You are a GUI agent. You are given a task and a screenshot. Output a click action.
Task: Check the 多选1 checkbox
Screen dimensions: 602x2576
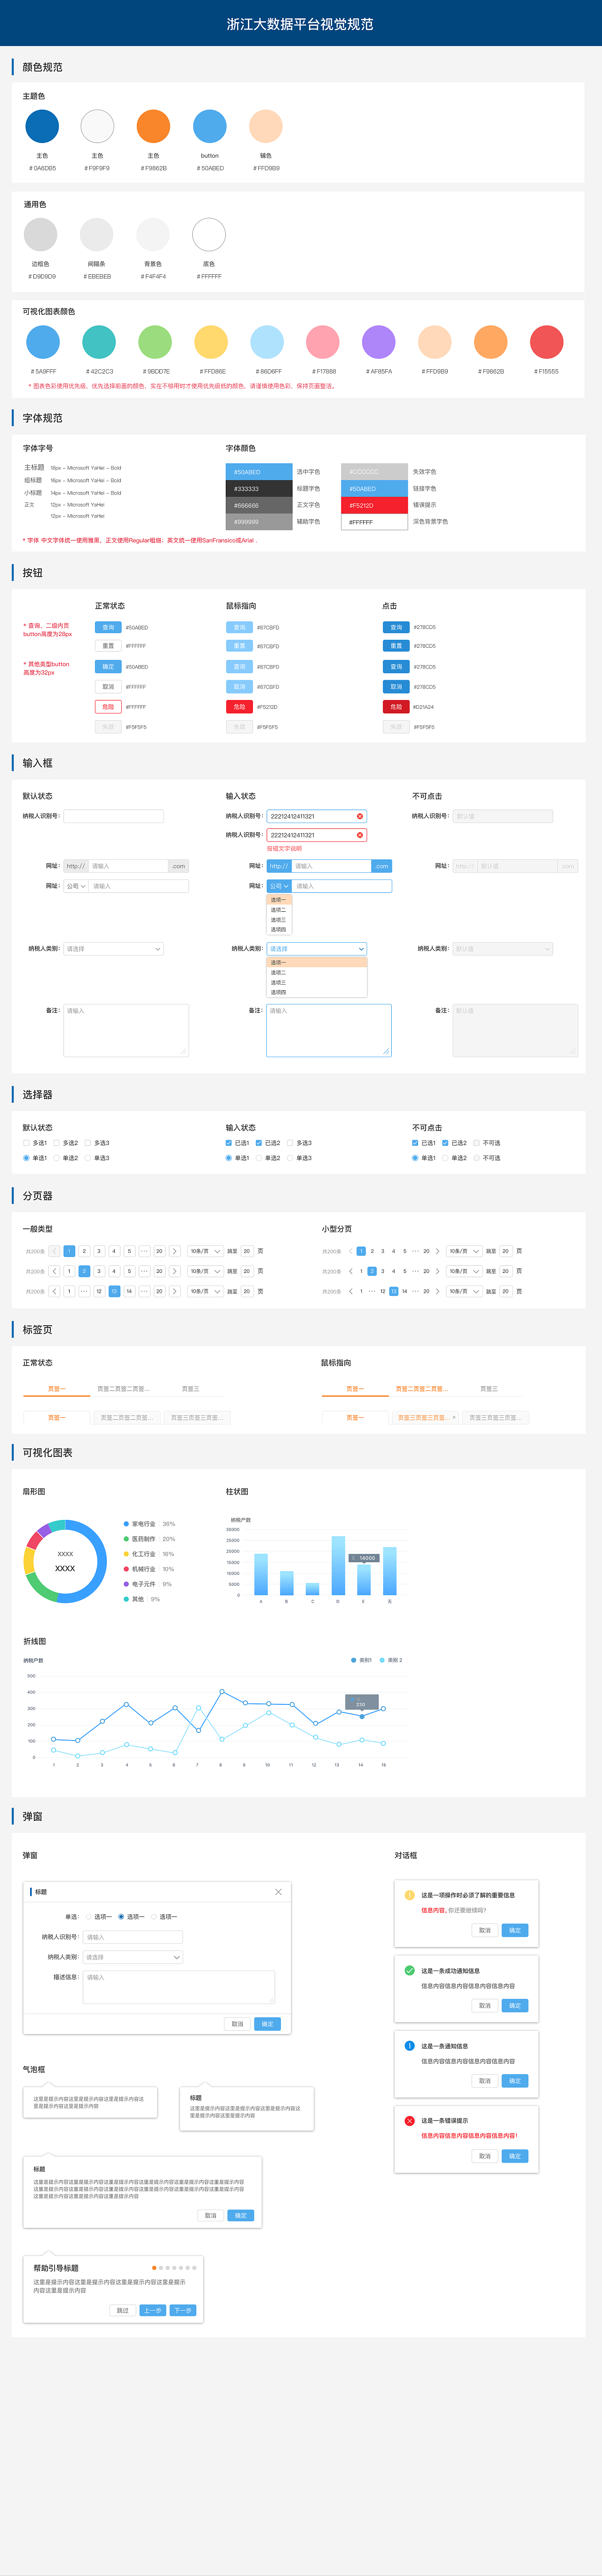[x=26, y=1143]
